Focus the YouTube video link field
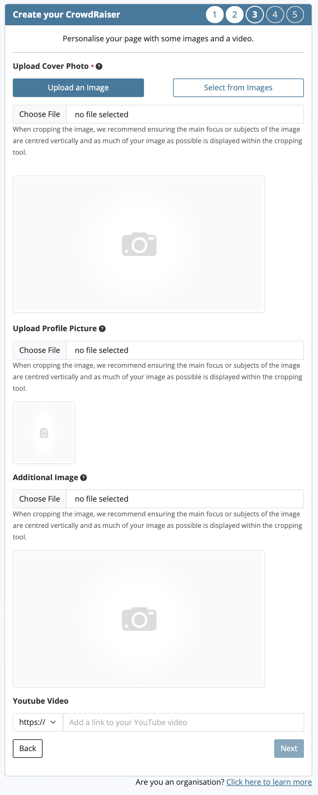This screenshot has width=318, height=795. pyautogui.click(x=183, y=722)
